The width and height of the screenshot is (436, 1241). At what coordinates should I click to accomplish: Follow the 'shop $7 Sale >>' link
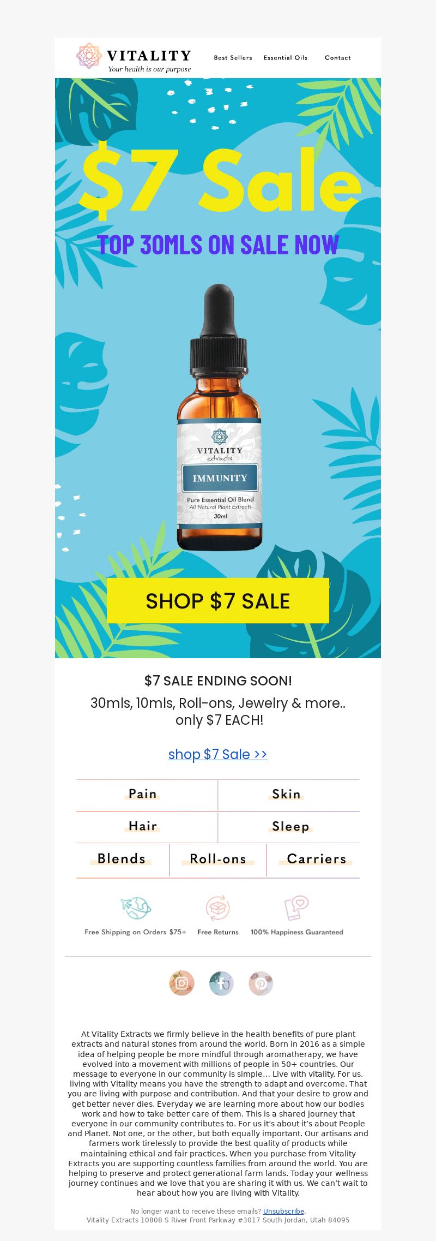(x=218, y=754)
